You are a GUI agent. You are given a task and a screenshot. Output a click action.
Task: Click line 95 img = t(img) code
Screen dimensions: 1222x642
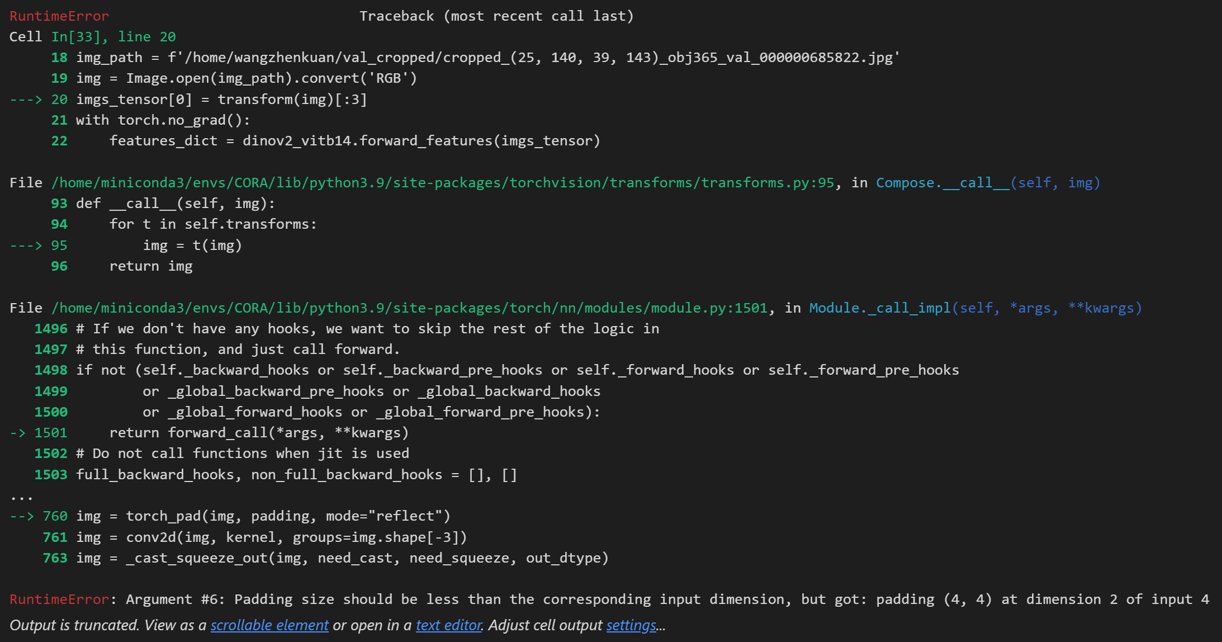point(192,246)
